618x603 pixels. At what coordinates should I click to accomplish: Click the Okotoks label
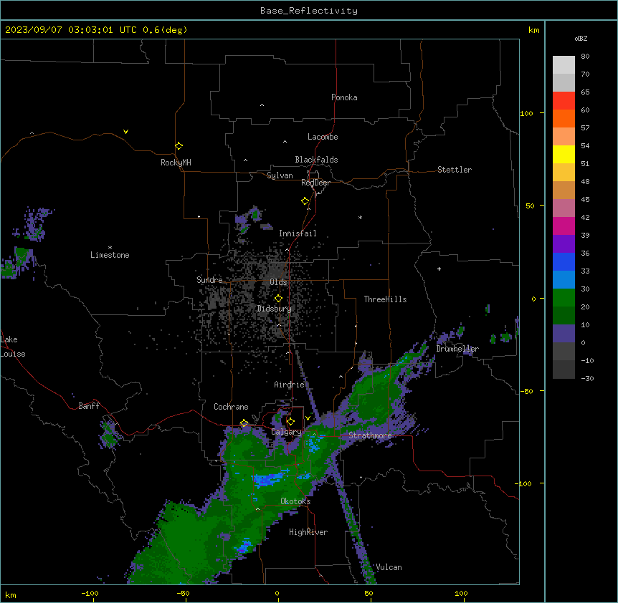(295, 501)
